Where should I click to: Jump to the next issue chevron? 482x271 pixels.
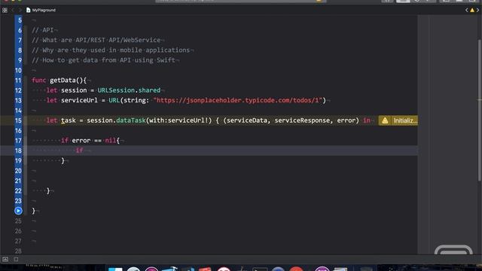[477, 10]
